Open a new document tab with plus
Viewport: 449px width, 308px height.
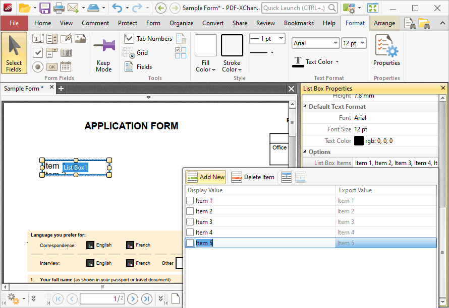[61, 89]
